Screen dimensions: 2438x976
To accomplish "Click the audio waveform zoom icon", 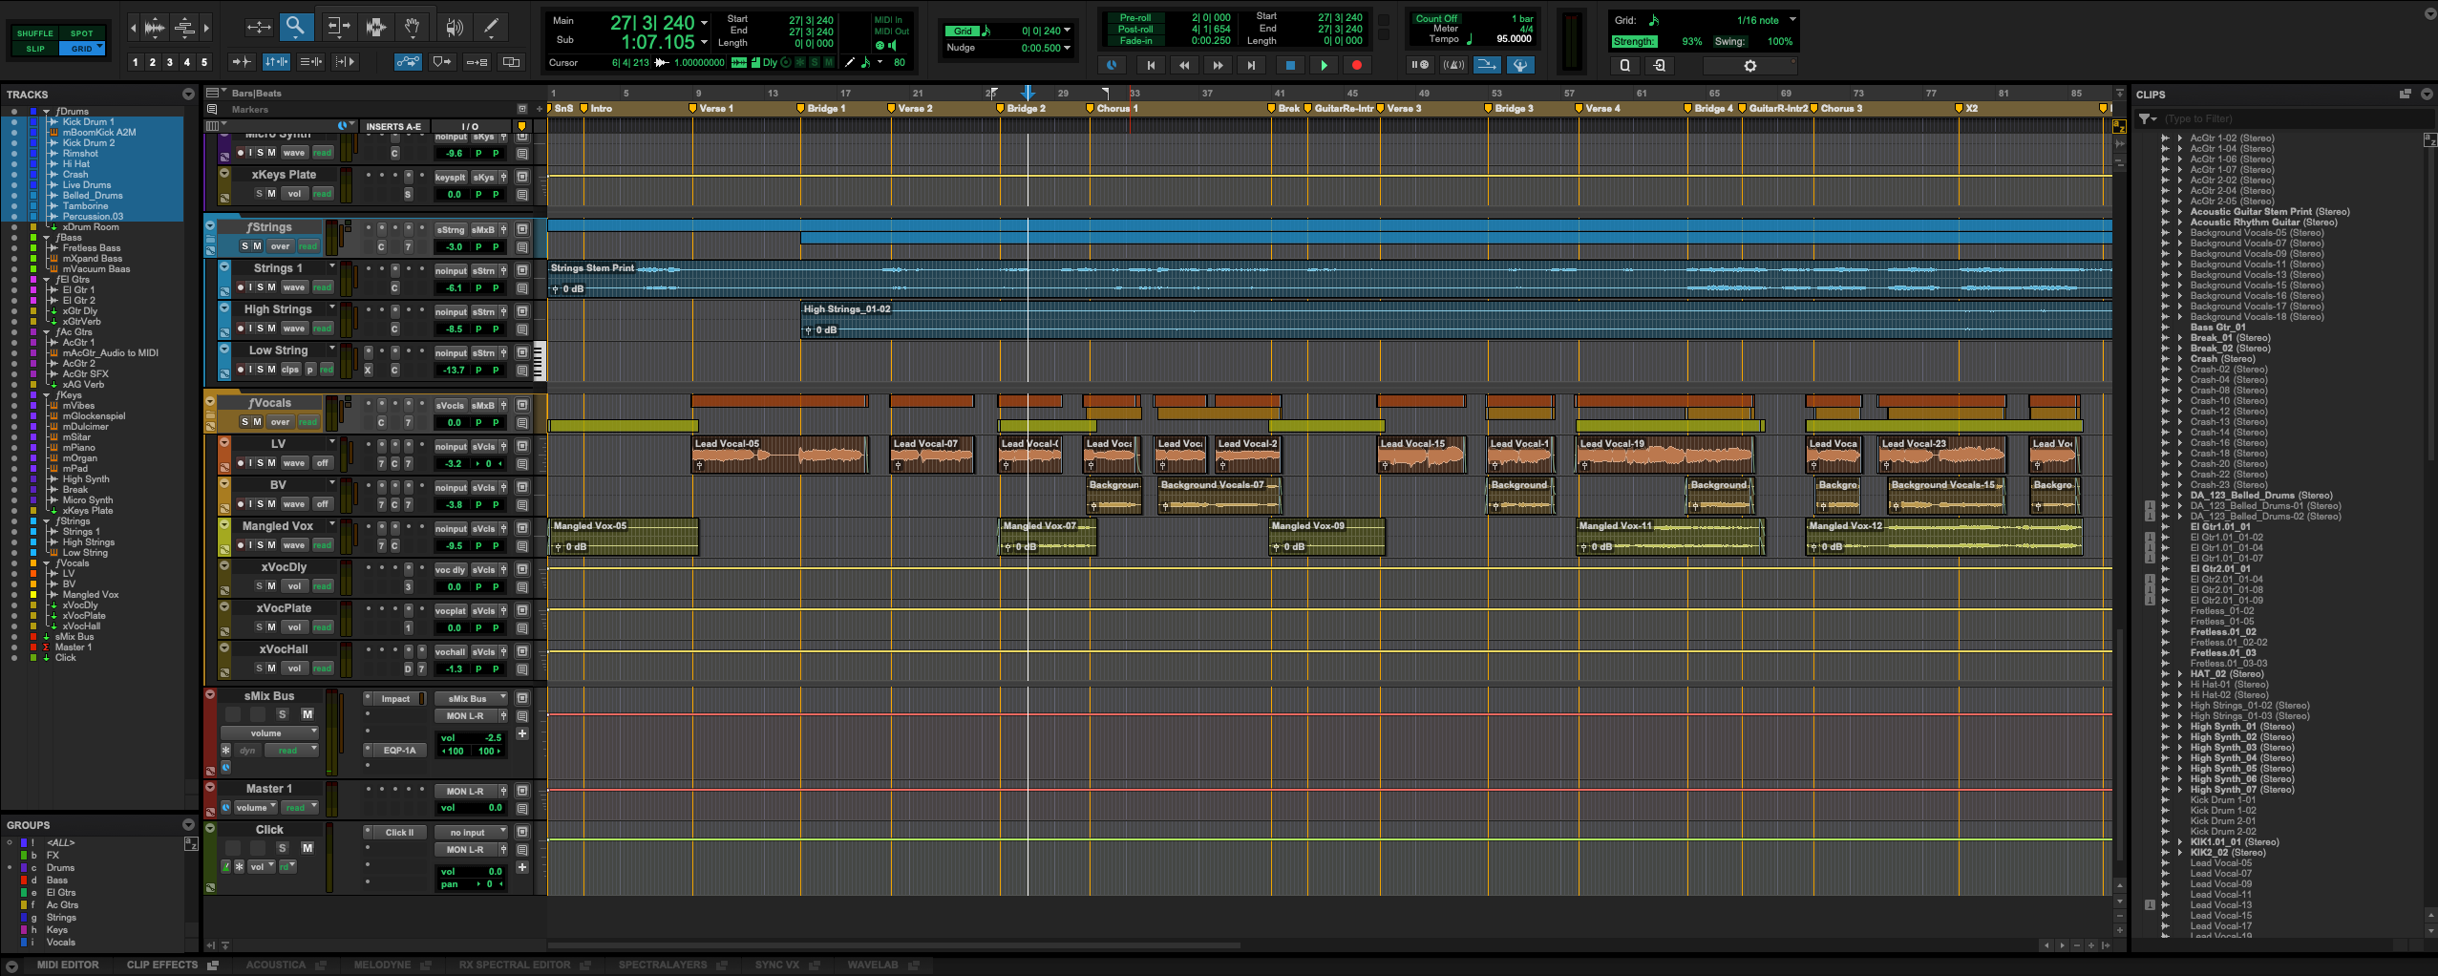I will click(x=154, y=28).
